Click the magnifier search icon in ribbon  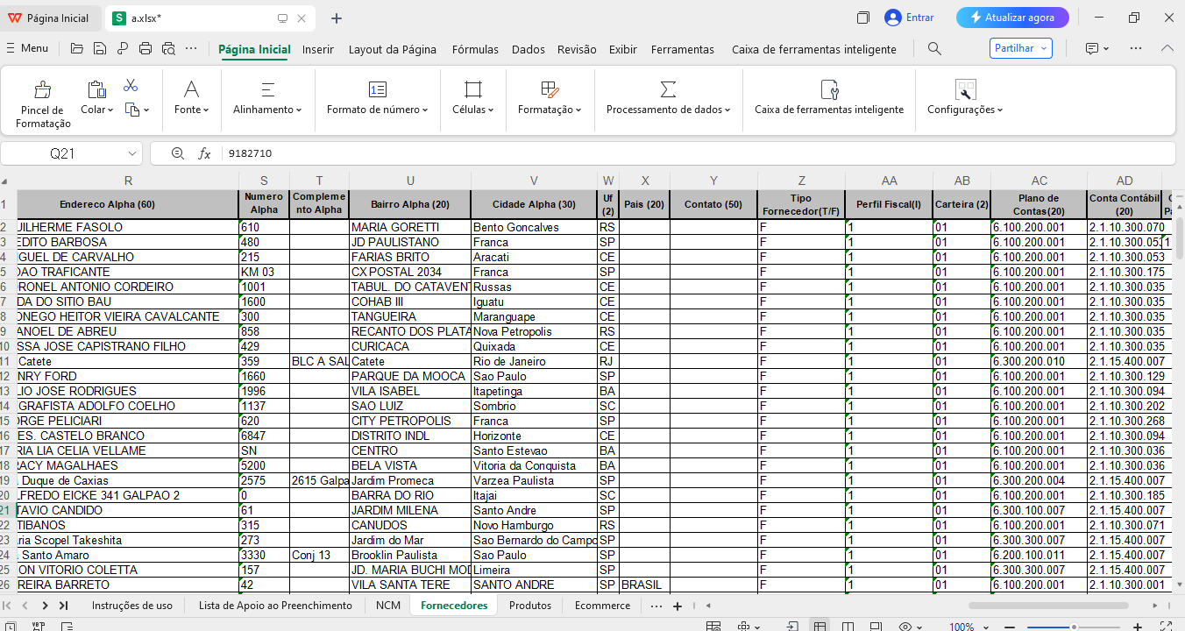[x=934, y=49]
